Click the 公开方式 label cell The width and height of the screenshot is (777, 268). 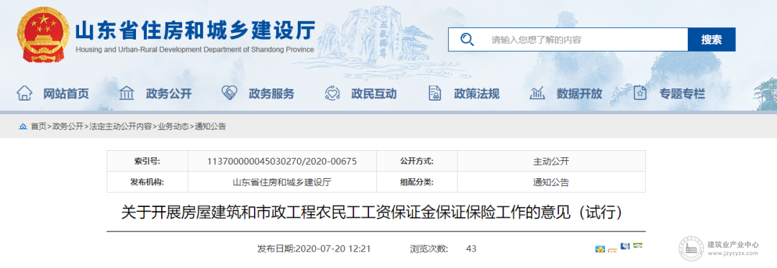point(417,161)
